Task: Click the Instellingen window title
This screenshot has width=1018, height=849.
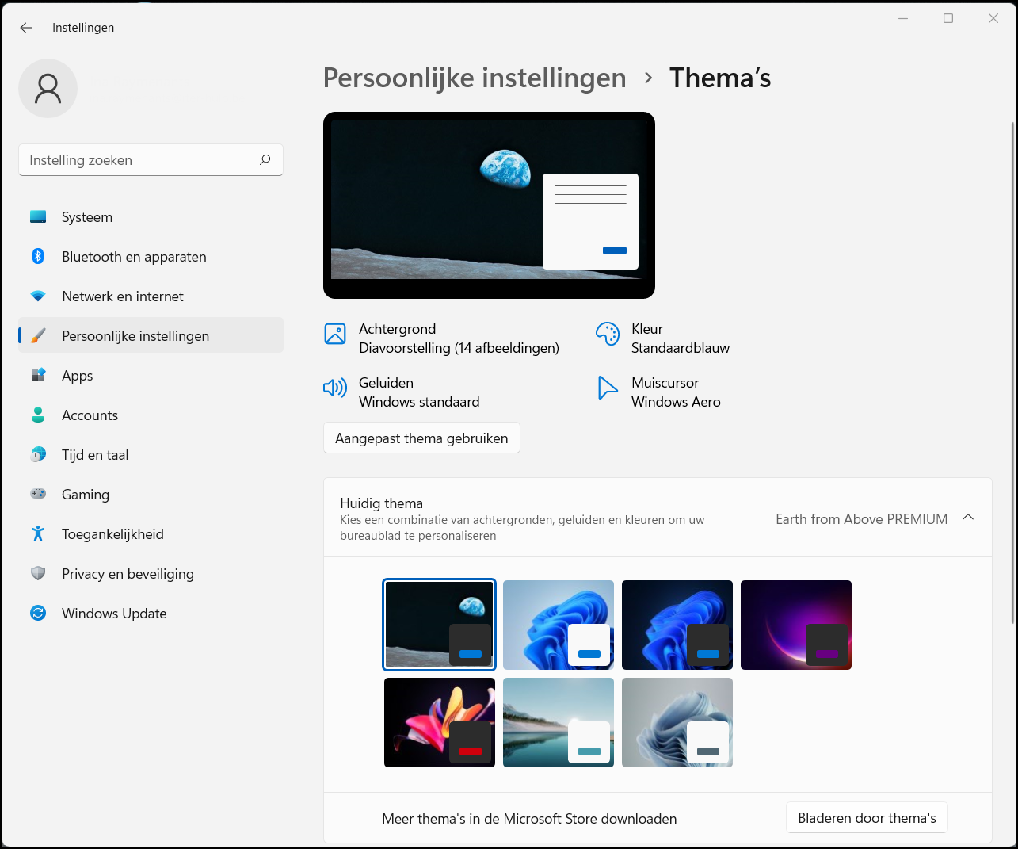Action: [83, 28]
